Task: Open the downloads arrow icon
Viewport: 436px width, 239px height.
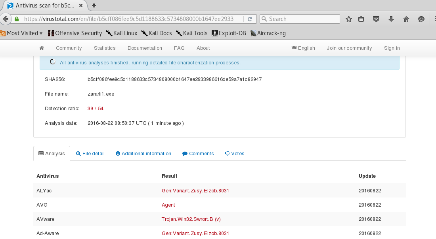Action: pos(391,19)
